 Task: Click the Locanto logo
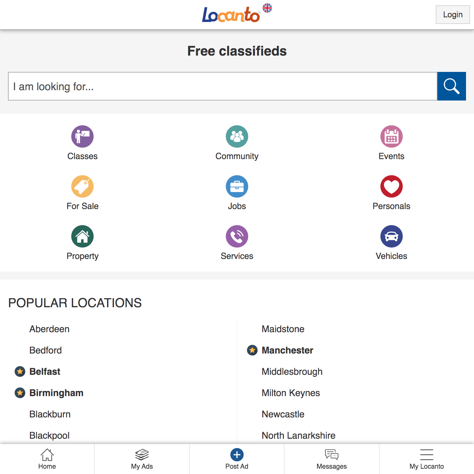pyautogui.click(x=231, y=15)
